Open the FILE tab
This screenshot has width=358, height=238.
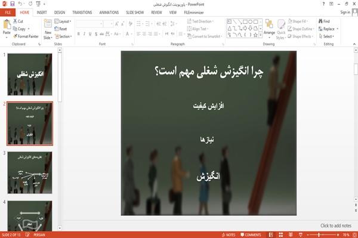click(x=8, y=13)
